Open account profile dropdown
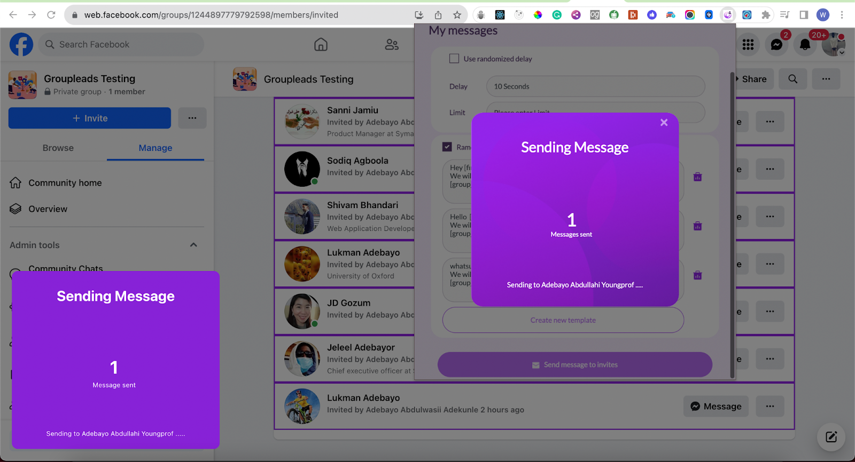This screenshot has height=462, width=855. click(x=833, y=45)
